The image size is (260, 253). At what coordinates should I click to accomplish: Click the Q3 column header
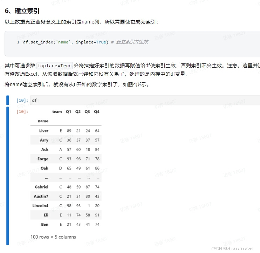87,112
